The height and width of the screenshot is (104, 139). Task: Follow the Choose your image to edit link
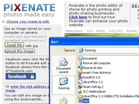click(28, 21)
